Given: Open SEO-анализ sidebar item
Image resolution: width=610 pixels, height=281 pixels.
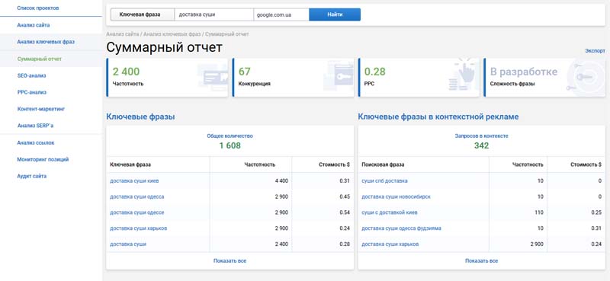Looking at the screenshot, I should [x=32, y=76].
